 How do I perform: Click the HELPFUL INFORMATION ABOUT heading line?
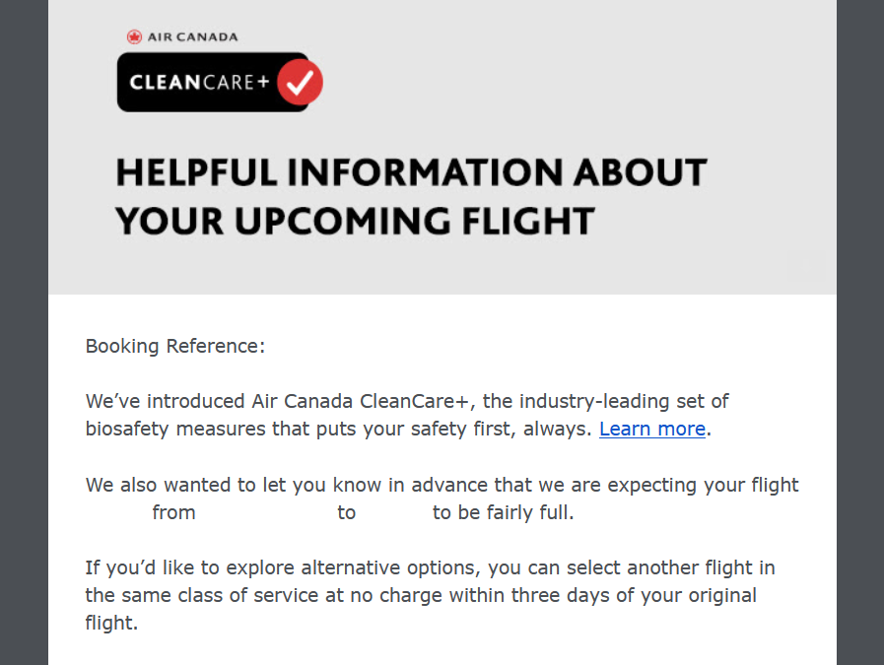411,171
